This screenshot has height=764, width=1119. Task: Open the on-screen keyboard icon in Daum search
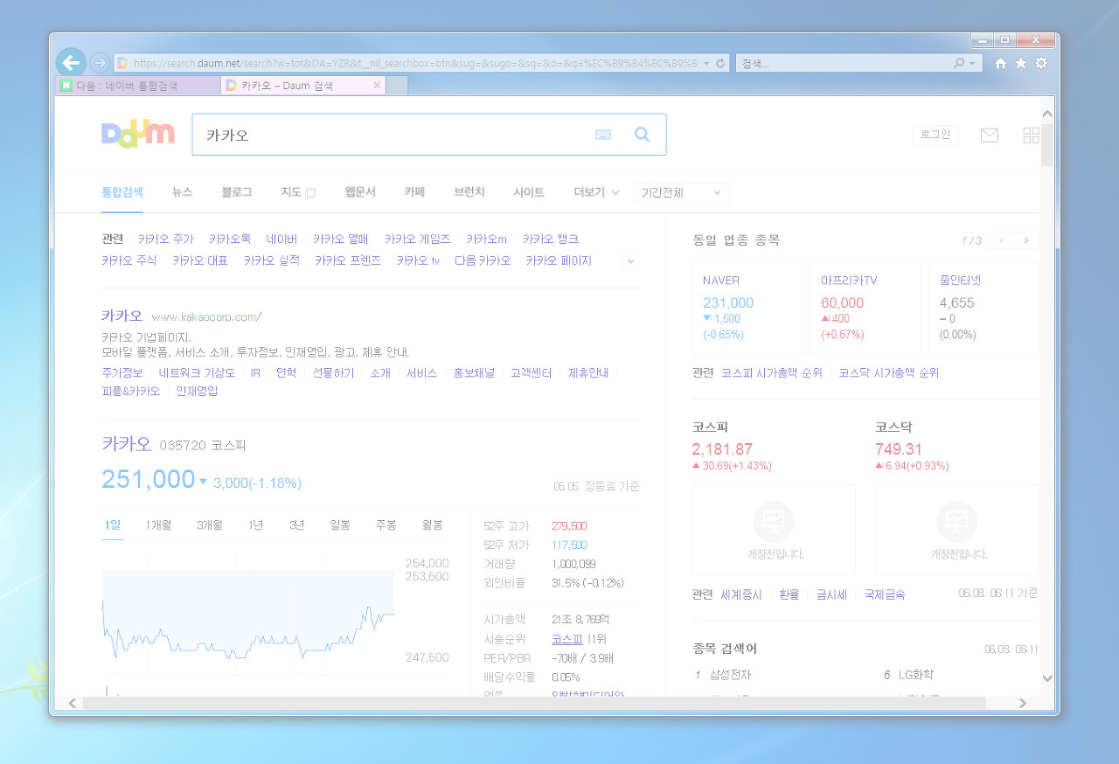[x=603, y=135]
